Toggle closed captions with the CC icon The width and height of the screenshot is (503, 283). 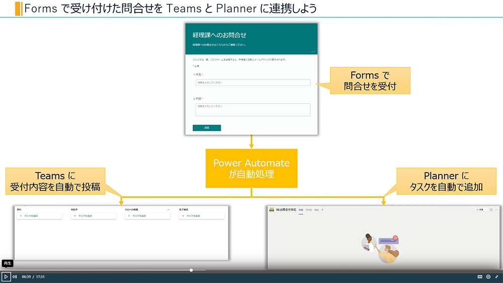tap(480, 276)
